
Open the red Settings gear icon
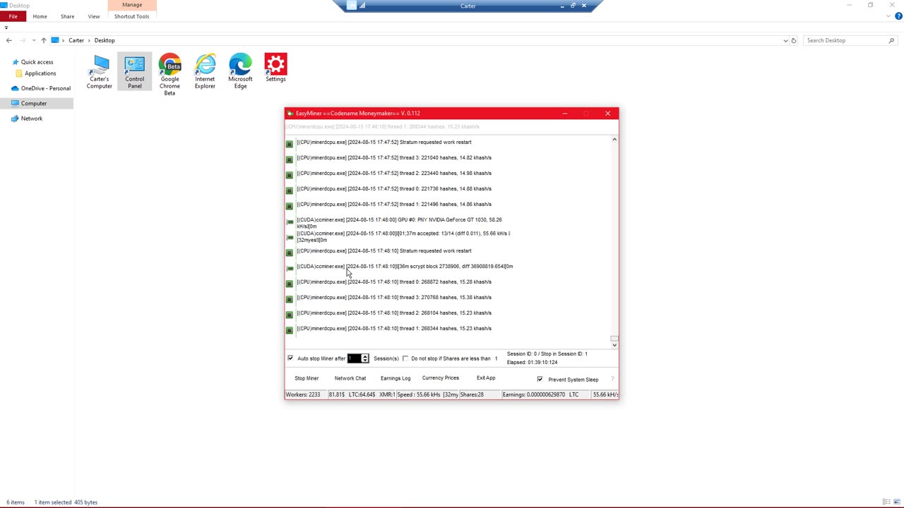coord(275,68)
